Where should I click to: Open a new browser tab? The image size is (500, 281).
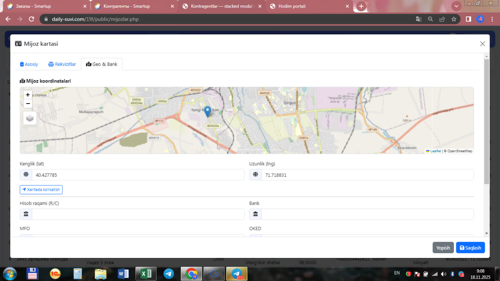(x=361, y=6)
